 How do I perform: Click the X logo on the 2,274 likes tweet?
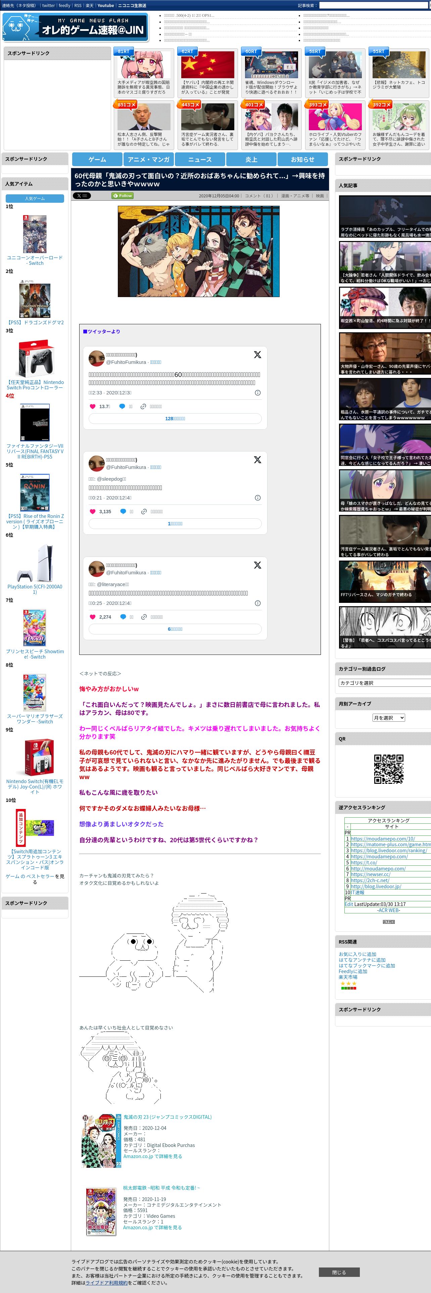(x=257, y=565)
